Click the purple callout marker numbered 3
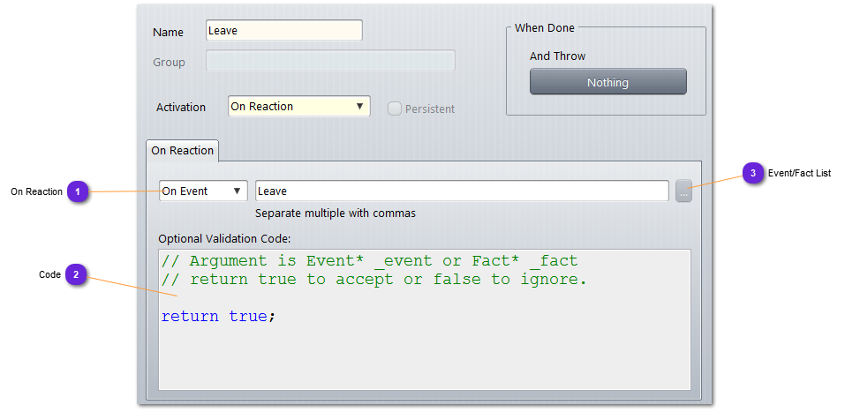The image size is (845, 412). [x=752, y=174]
